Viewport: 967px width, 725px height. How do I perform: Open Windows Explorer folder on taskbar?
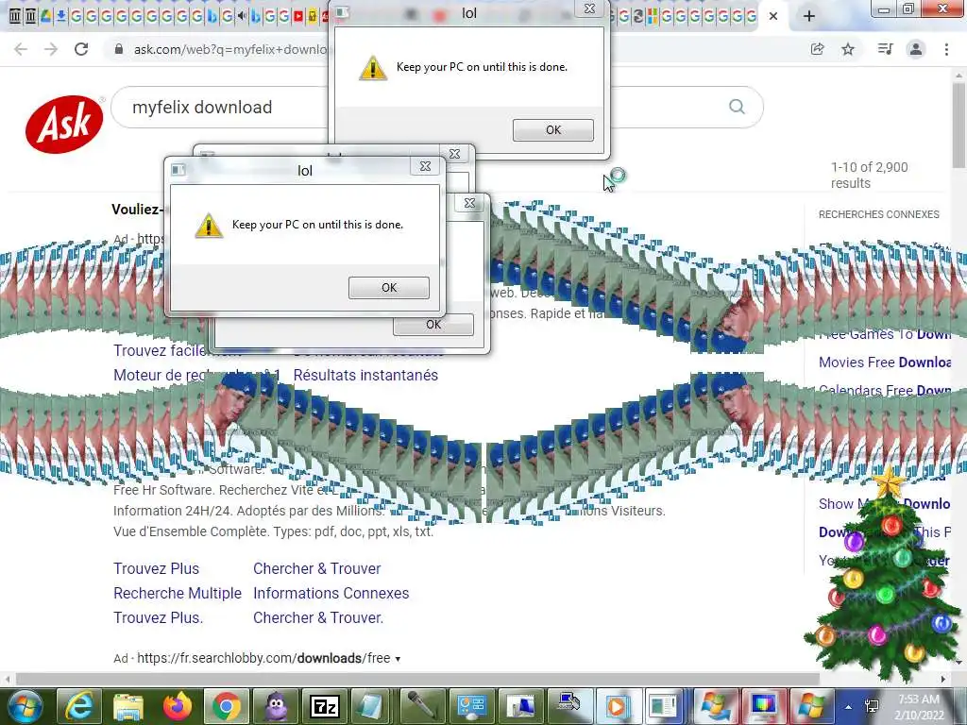point(128,706)
